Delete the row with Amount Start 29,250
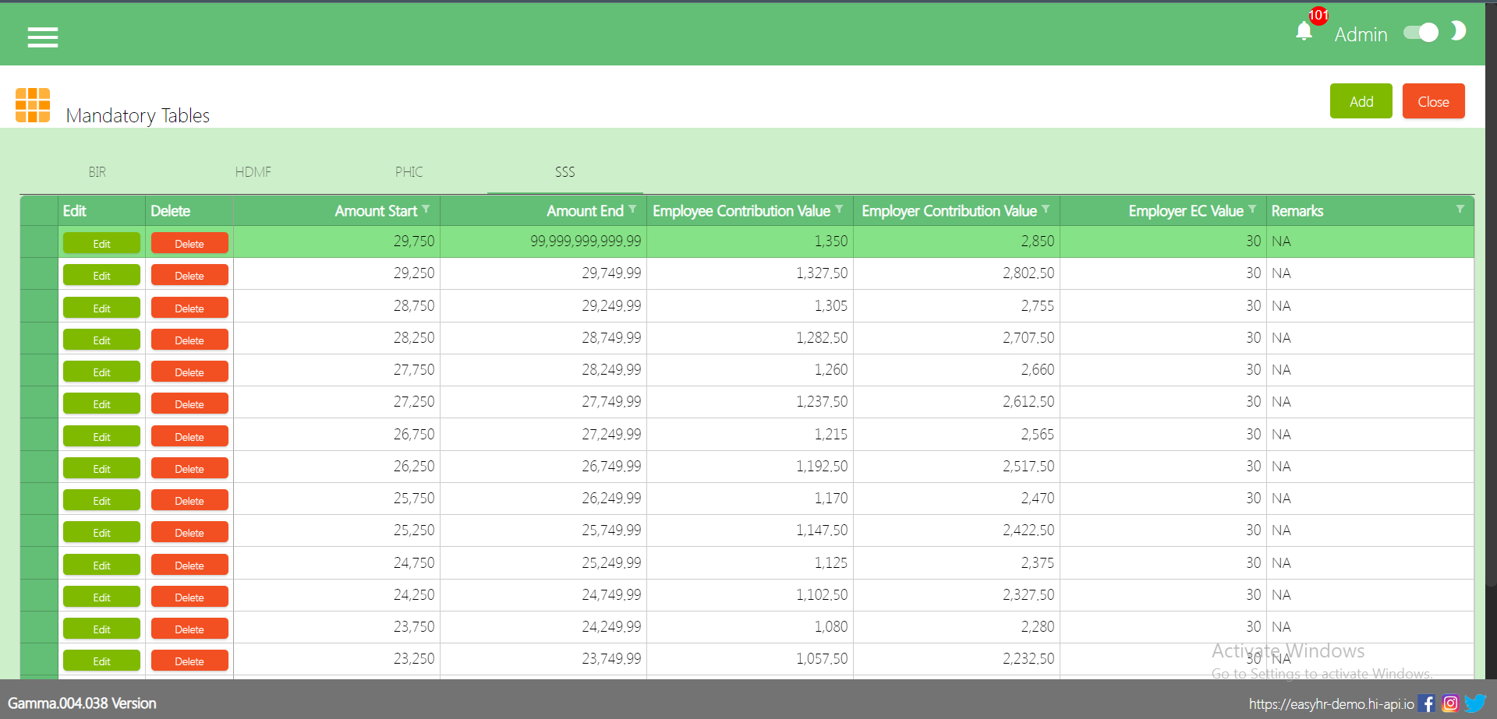This screenshot has width=1497, height=719. click(x=189, y=275)
